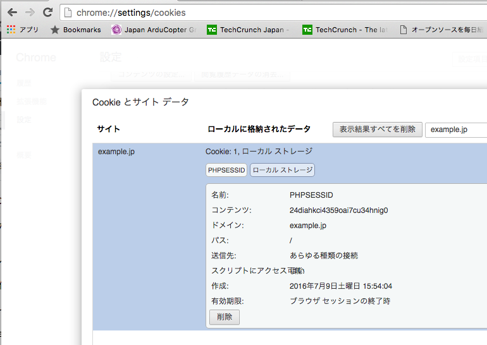Click 表示結果すべてを削除 button
The image size is (487, 345).
click(x=378, y=130)
